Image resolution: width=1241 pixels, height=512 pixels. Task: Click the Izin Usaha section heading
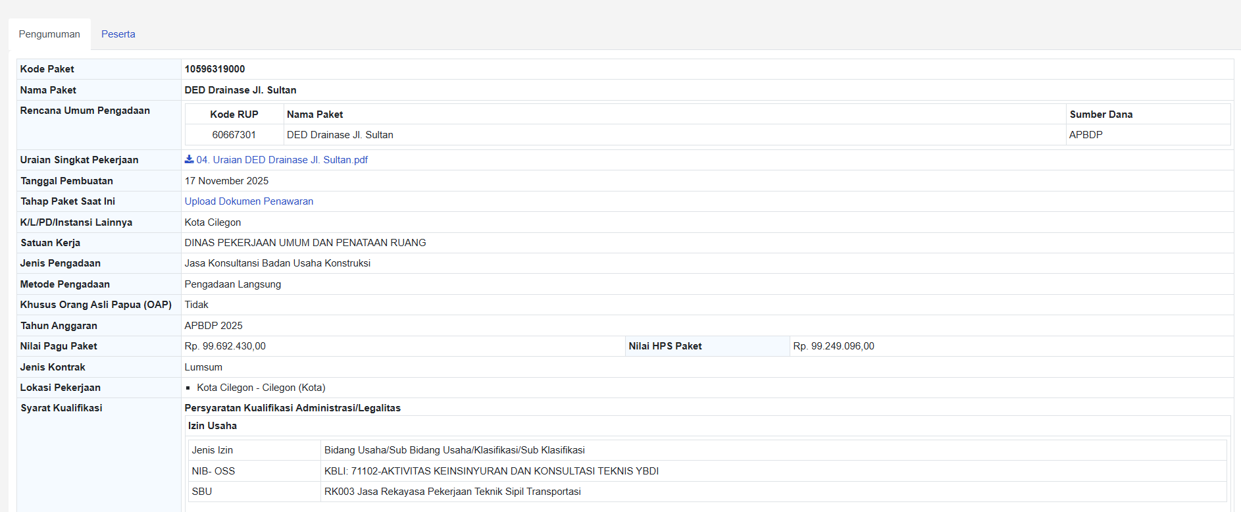tap(212, 426)
